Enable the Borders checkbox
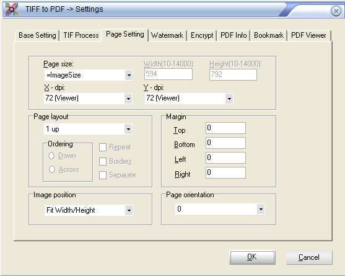This screenshot has height=276, width=345. pyautogui.click(x=103, y=161)
